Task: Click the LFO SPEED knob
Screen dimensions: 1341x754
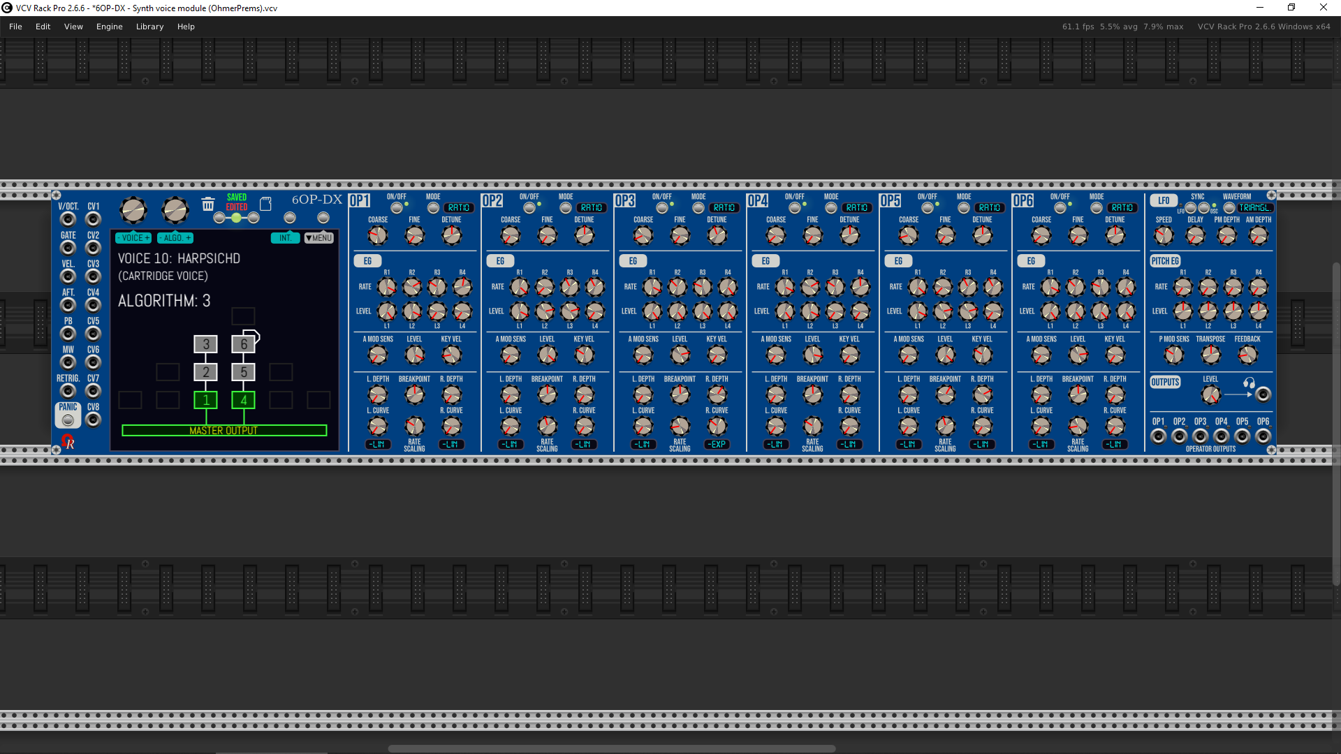Action: coord(1164,236)
